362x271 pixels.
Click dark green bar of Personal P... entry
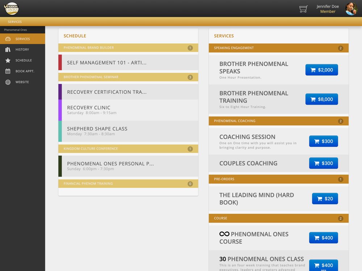tap(60, 166)
